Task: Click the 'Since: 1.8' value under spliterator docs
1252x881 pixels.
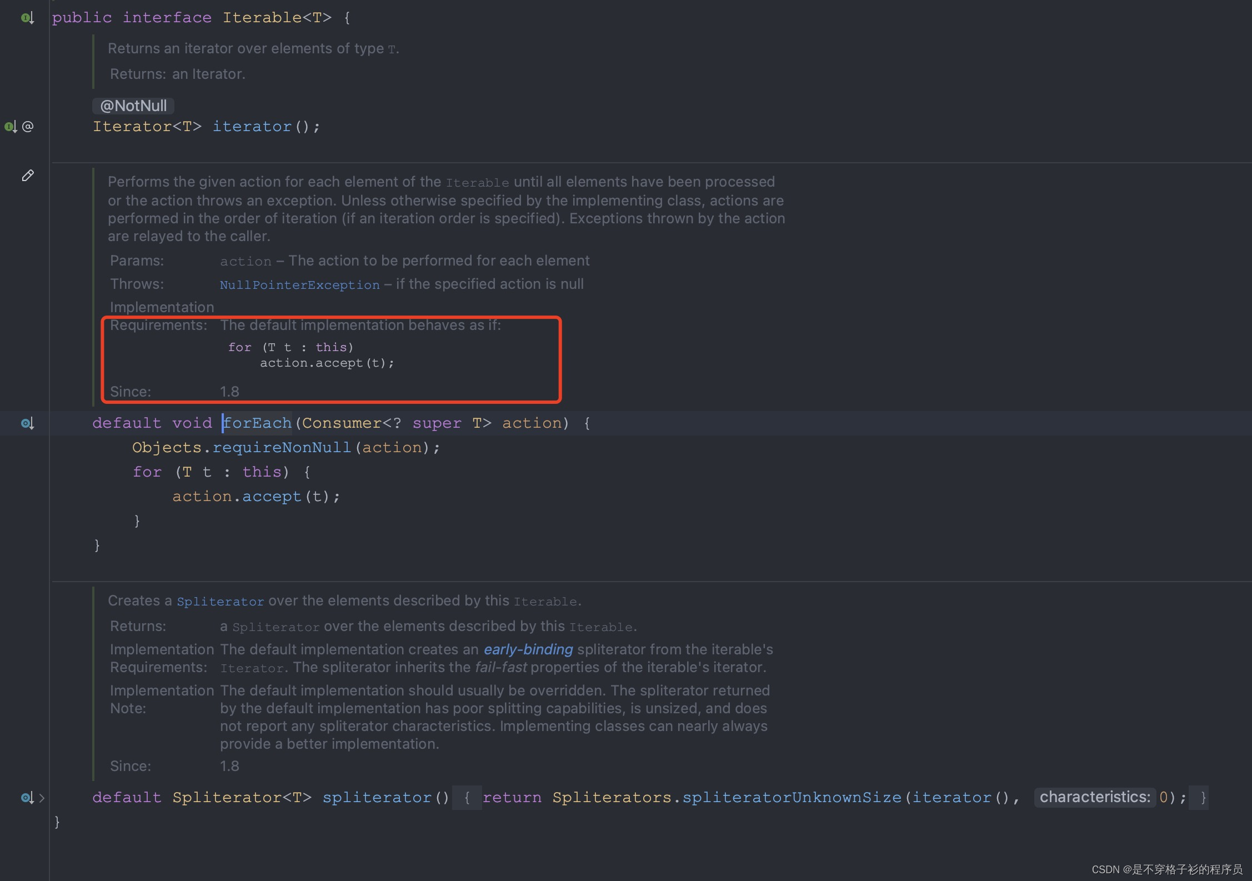Action: [229, 767]
